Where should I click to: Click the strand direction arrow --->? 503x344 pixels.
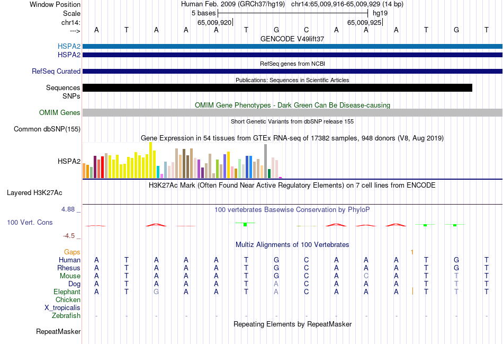point(75,31)
